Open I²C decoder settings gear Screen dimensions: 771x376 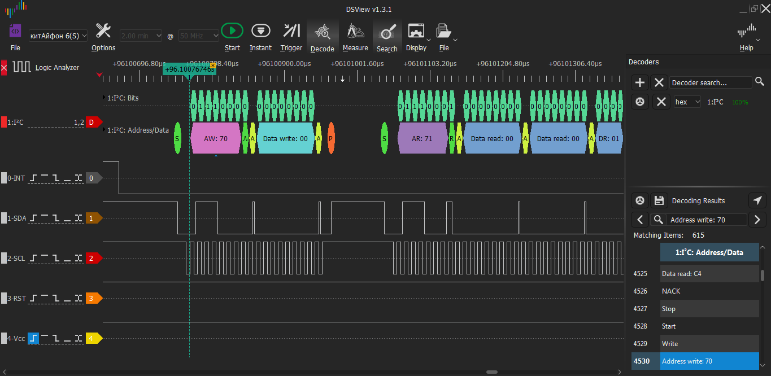tap(639, 102)
